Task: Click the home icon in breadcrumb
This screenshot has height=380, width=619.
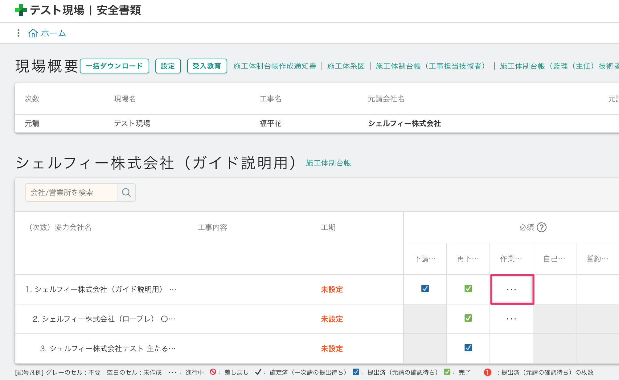Action: 33,33
